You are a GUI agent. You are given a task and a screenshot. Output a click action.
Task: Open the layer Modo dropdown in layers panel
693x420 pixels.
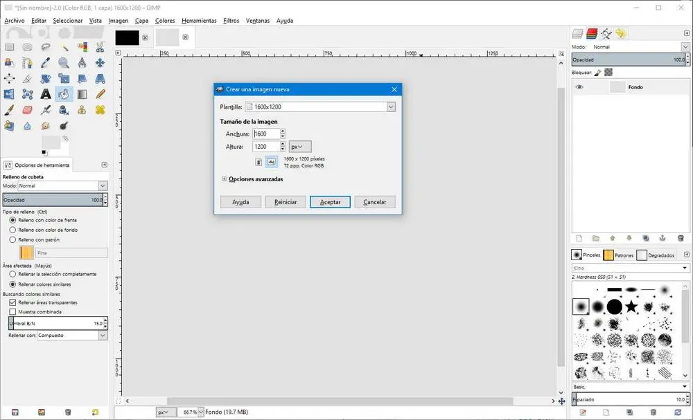coord(685,47)
